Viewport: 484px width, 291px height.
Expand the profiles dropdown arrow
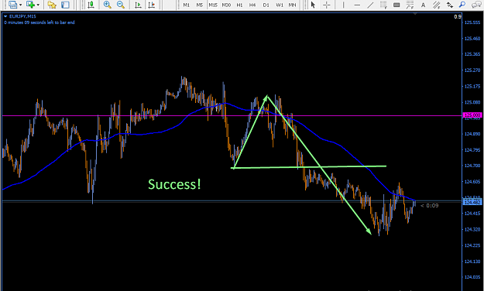click(38, 5)
